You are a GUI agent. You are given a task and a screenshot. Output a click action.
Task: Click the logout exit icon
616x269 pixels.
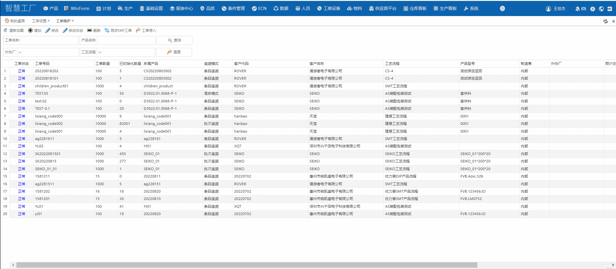610,9
